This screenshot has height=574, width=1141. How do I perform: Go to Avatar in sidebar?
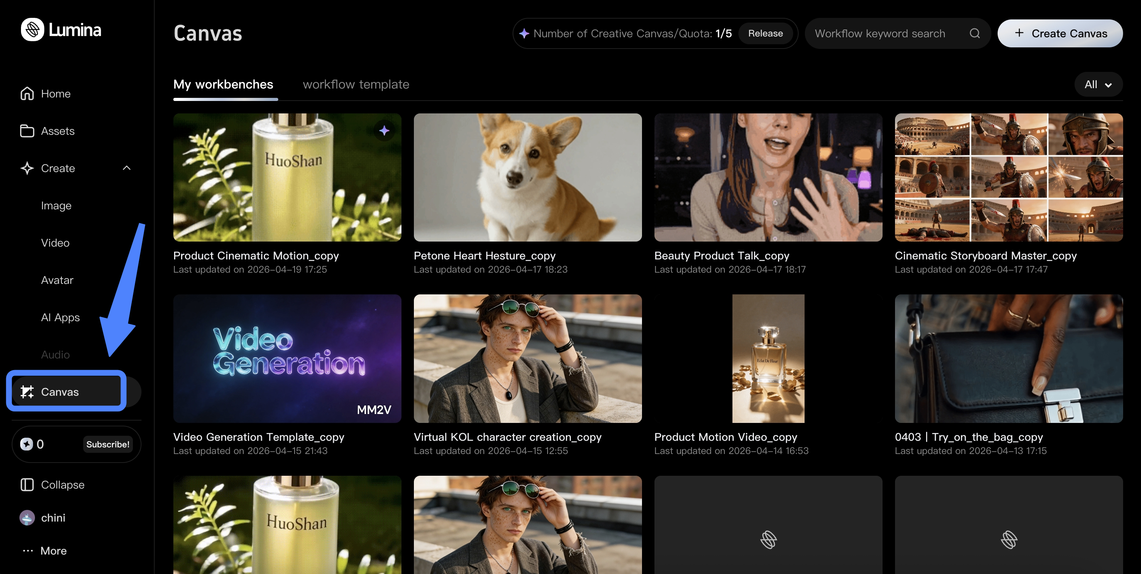point(57,280)
